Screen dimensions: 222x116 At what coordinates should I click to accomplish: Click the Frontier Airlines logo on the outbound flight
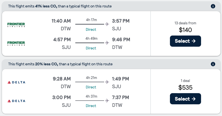[x=16, y=25]
